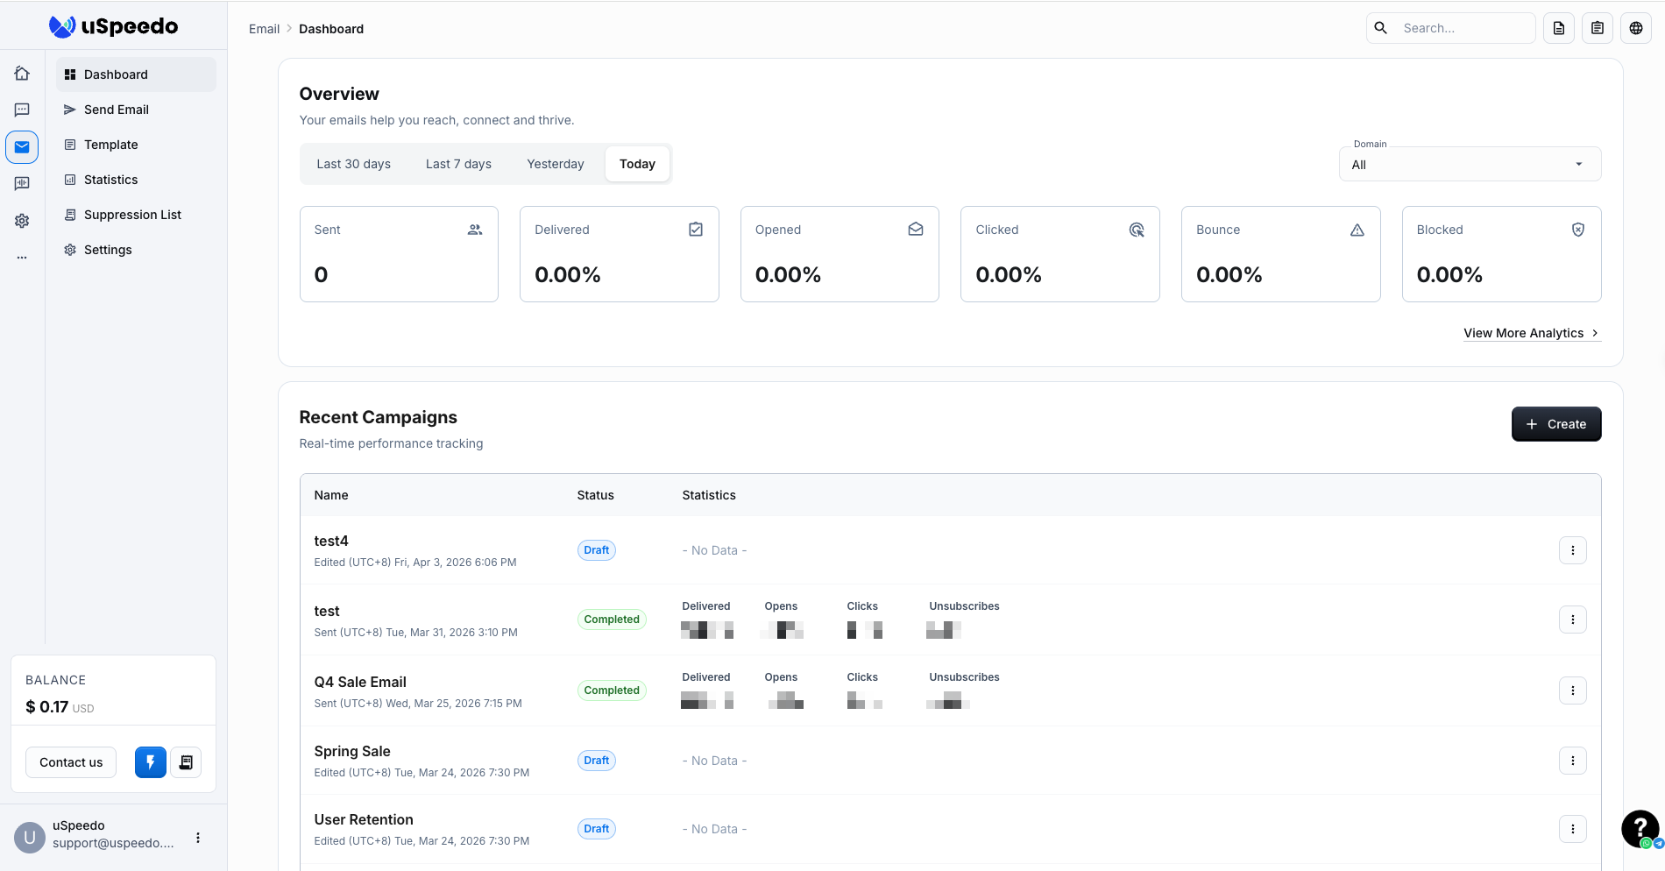Open the chat message icon in left rail
1665x871 pixels.
[22, 110]
